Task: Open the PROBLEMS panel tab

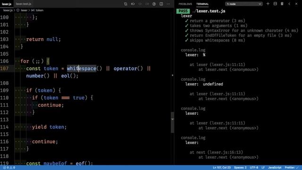Action: [185, 4]
